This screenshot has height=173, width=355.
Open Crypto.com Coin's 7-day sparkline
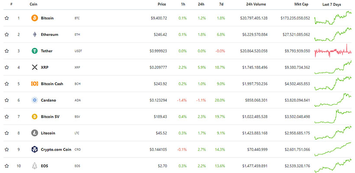[333, 149]
